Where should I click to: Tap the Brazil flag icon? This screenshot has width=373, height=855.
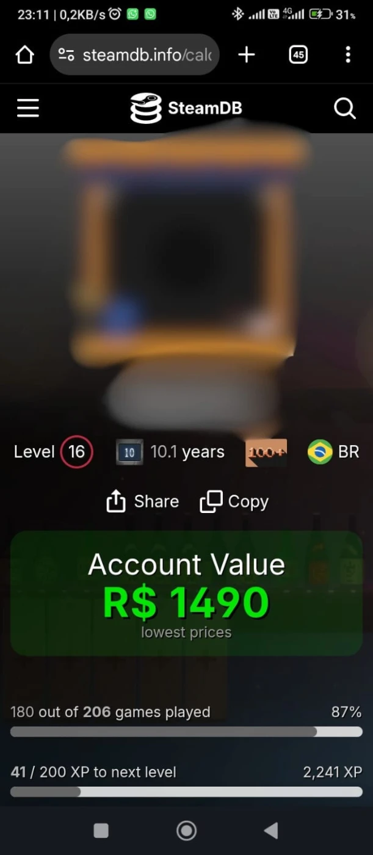(x=320, y=452)
